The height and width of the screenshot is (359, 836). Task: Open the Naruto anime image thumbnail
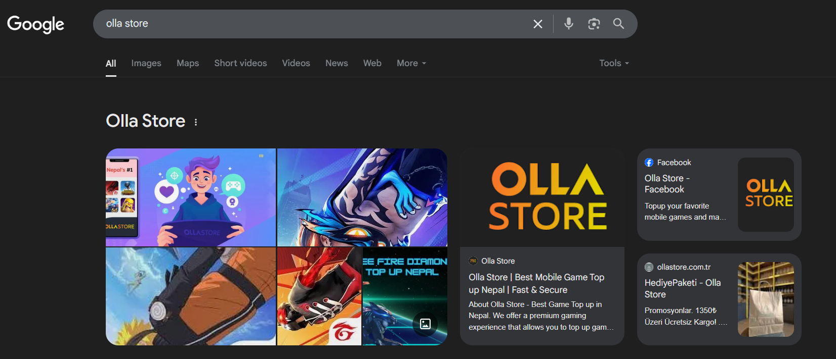click(191, 296)
